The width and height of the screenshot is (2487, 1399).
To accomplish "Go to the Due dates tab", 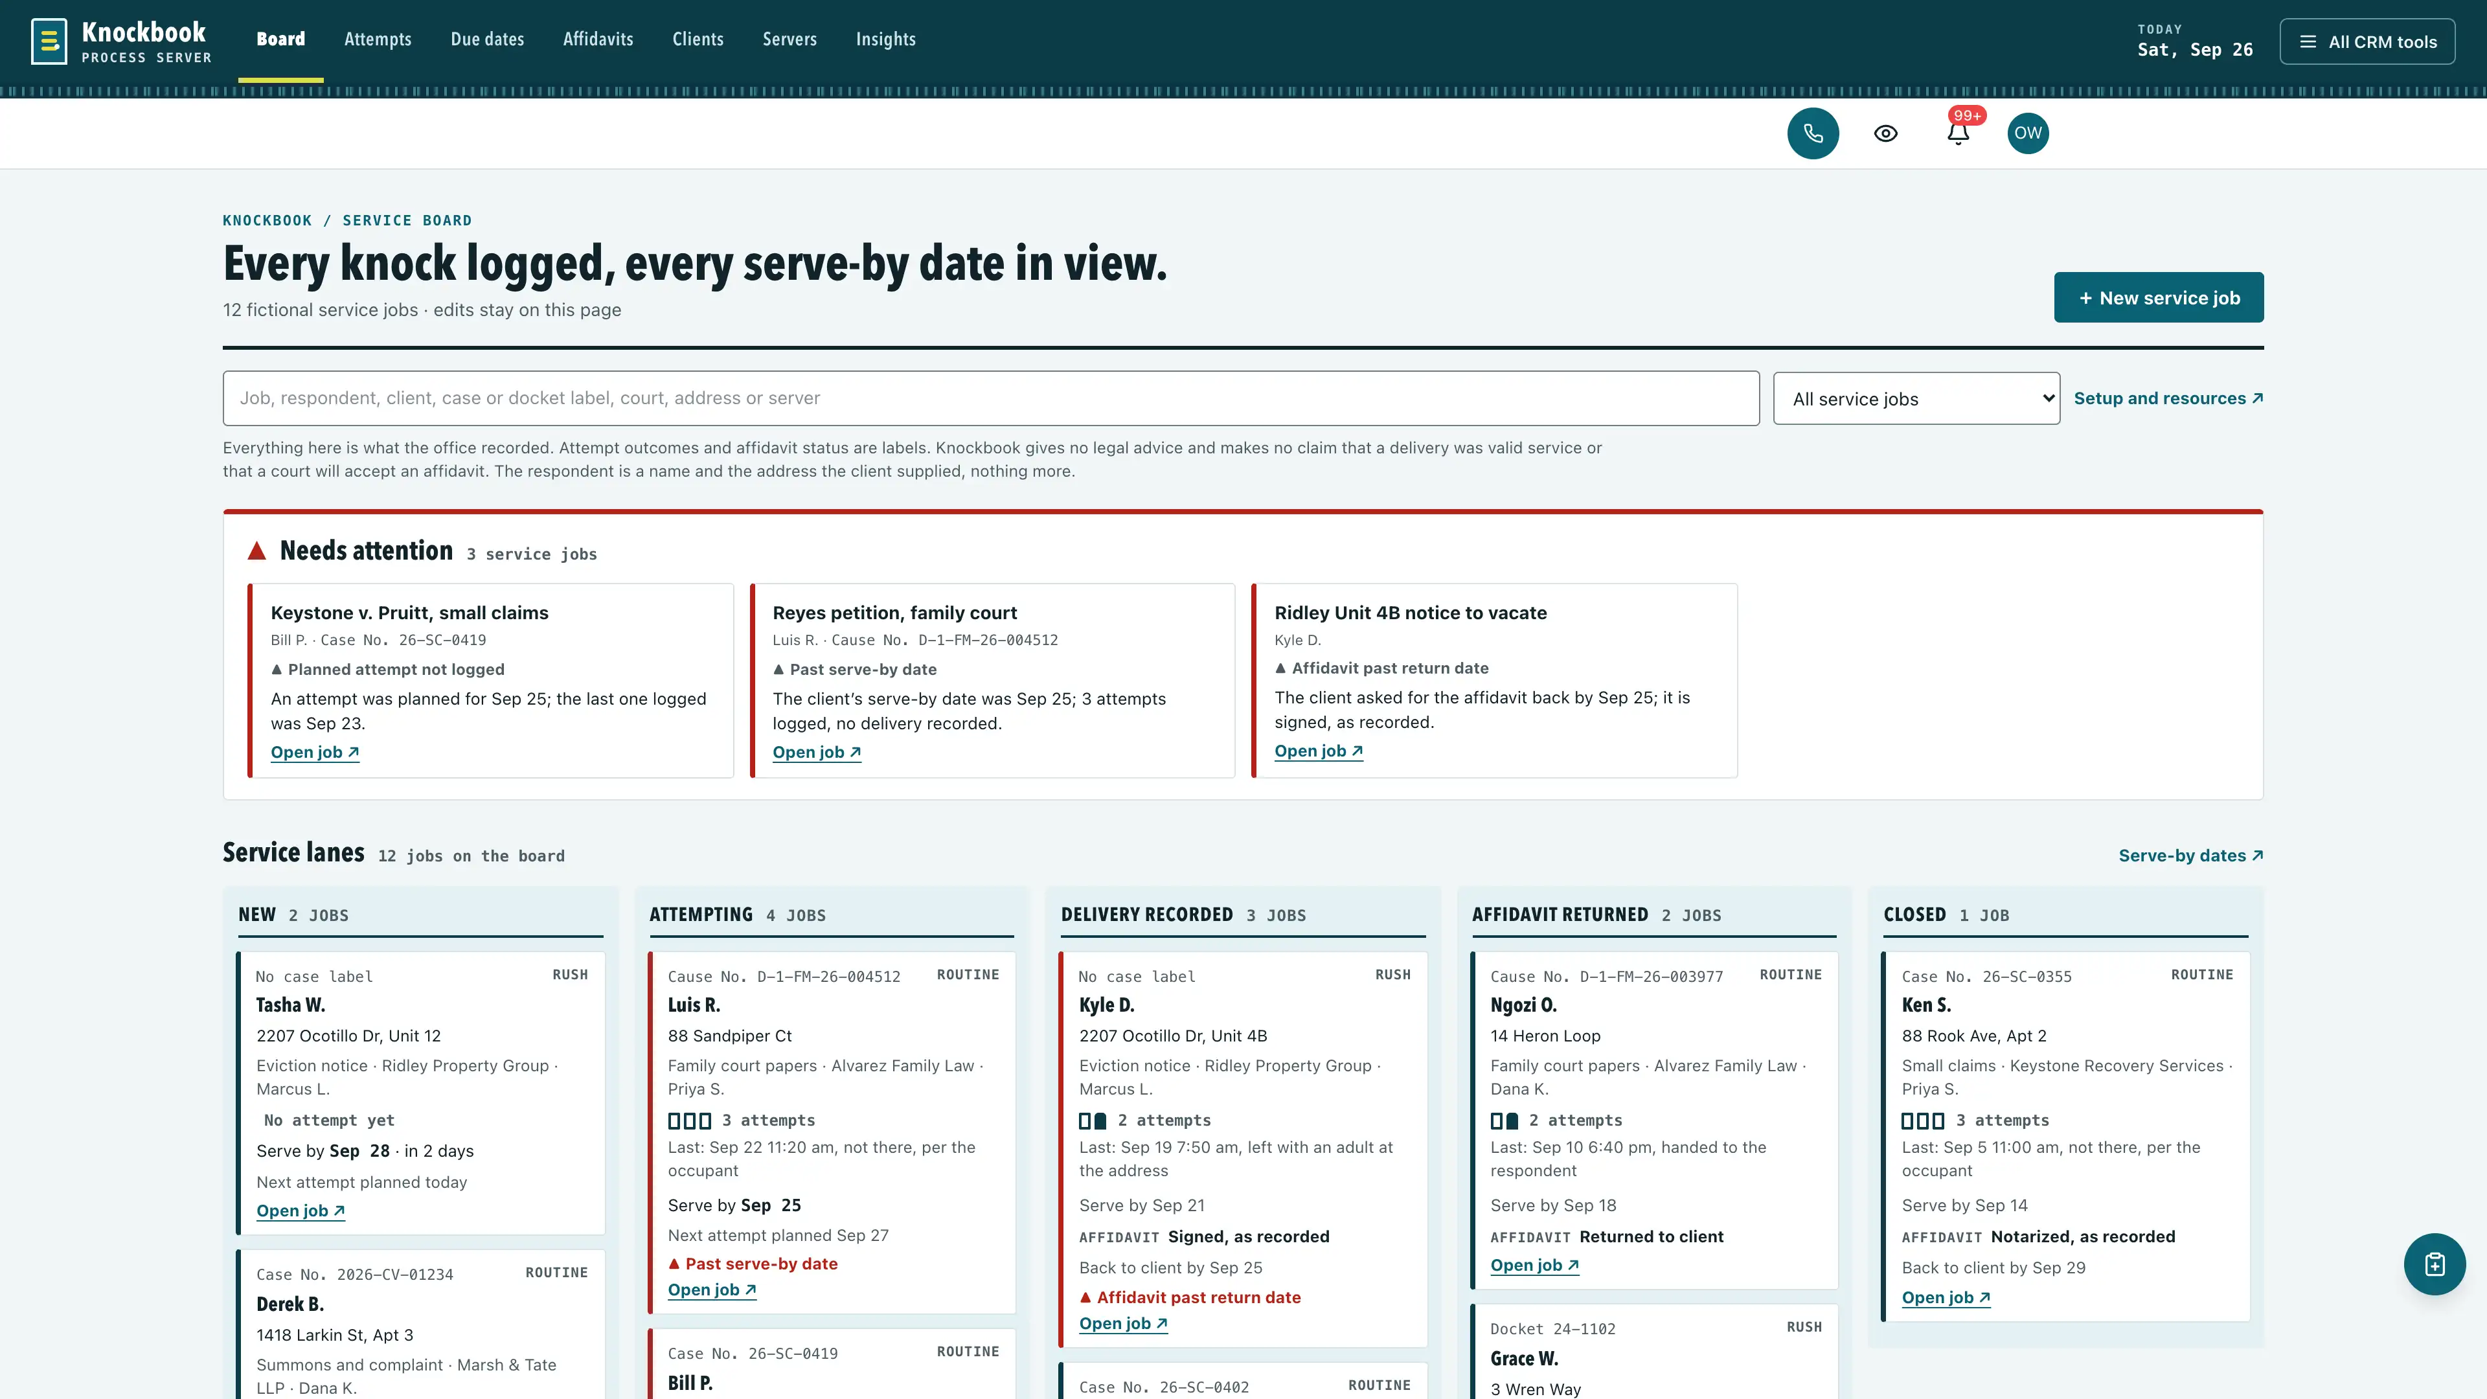I will tap(488, 40).
